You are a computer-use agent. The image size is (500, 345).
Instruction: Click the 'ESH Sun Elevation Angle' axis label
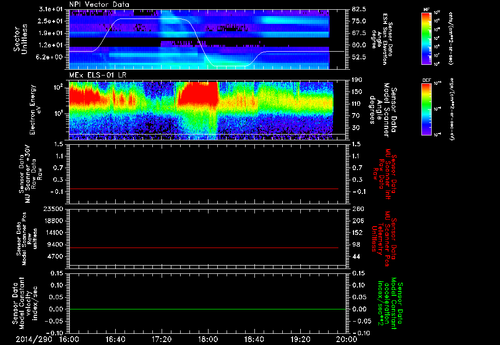[x=382, y=39]
